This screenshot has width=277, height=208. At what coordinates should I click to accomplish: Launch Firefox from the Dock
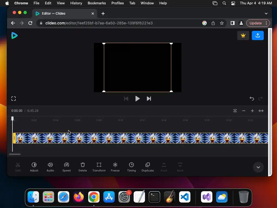pos(79,197)
